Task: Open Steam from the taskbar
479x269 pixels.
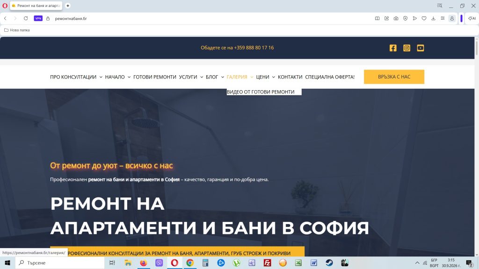Action: [x=329, y=262]
